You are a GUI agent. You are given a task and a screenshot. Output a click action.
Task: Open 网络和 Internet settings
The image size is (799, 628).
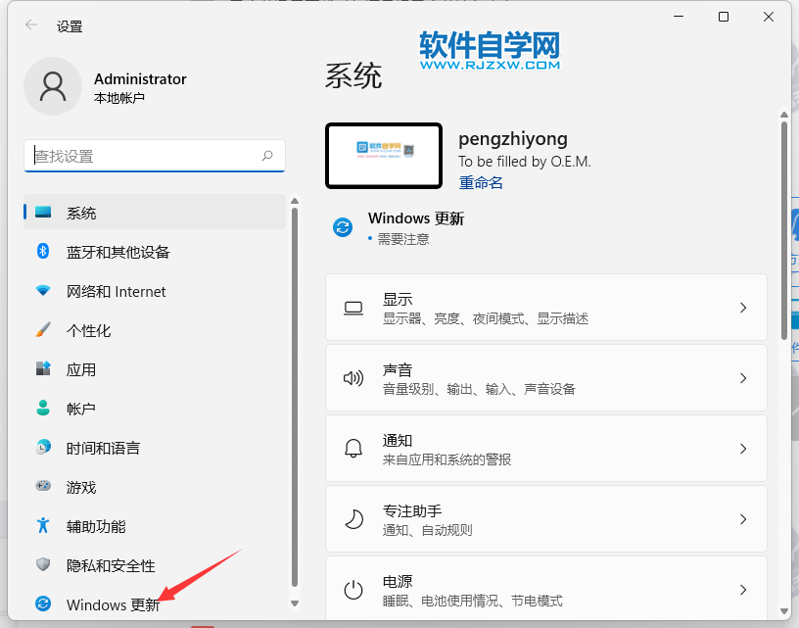click(155, 291)
